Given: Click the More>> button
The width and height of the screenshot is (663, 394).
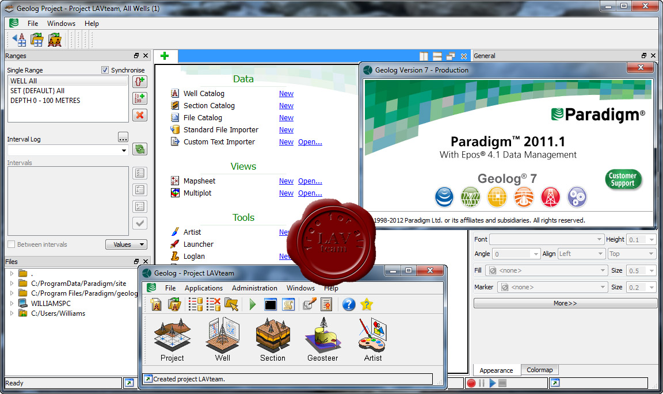Looking at the screenshot, I should (565, 303).
